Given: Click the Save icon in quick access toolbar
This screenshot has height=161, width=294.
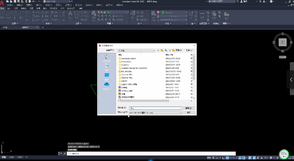Looking at the screenshot, I should click(x=15, y=1).
